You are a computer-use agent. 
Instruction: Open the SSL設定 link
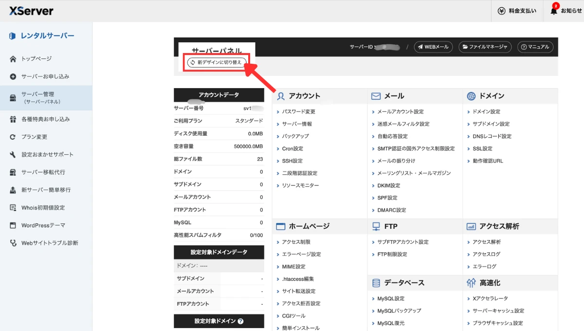click(x=483, y=148)
